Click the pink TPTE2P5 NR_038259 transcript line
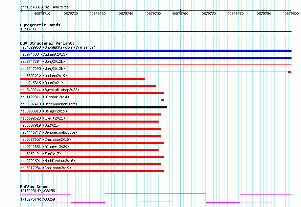301x207 pixels. (156, 202)
